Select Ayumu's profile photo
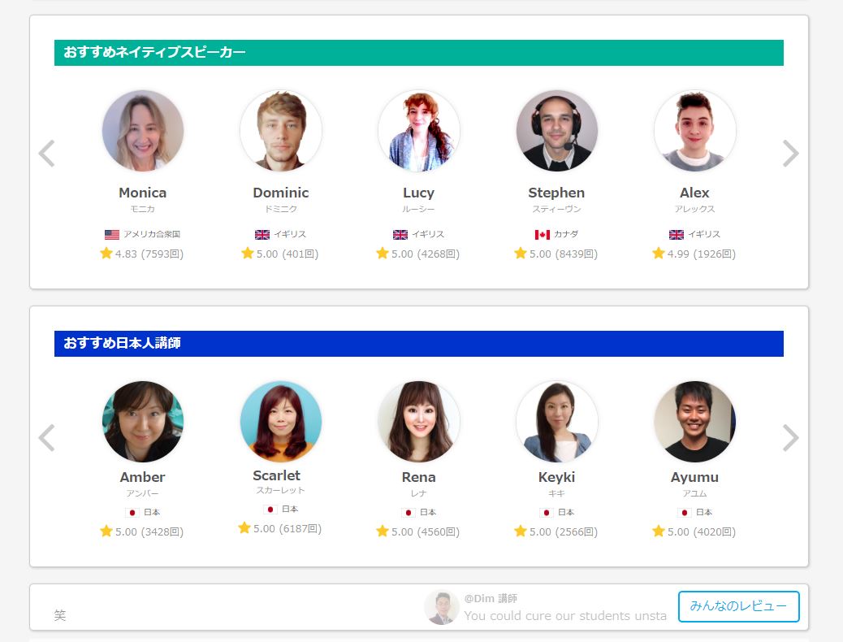The width and height of the screenshot is (843, 642). tap(695, 422)
